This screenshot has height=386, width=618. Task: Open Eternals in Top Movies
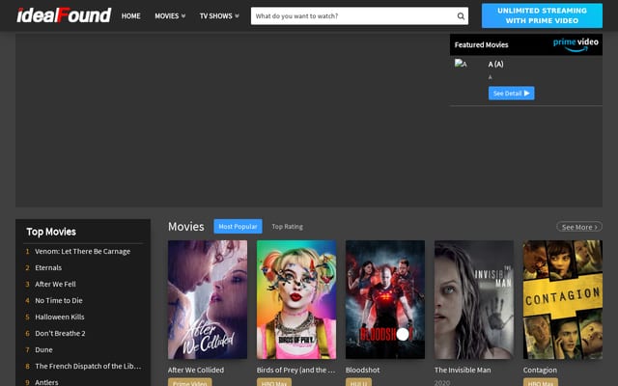pyautogui.click(x=48, y=268)
